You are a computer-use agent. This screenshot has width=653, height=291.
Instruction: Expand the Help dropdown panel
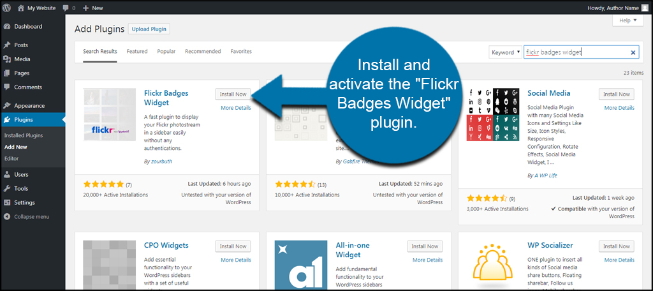[627, 20]
